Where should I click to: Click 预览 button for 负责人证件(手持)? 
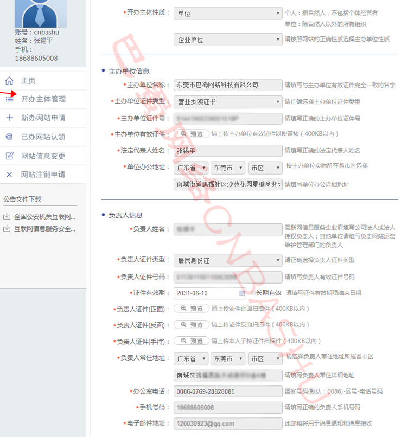(191, 341)
